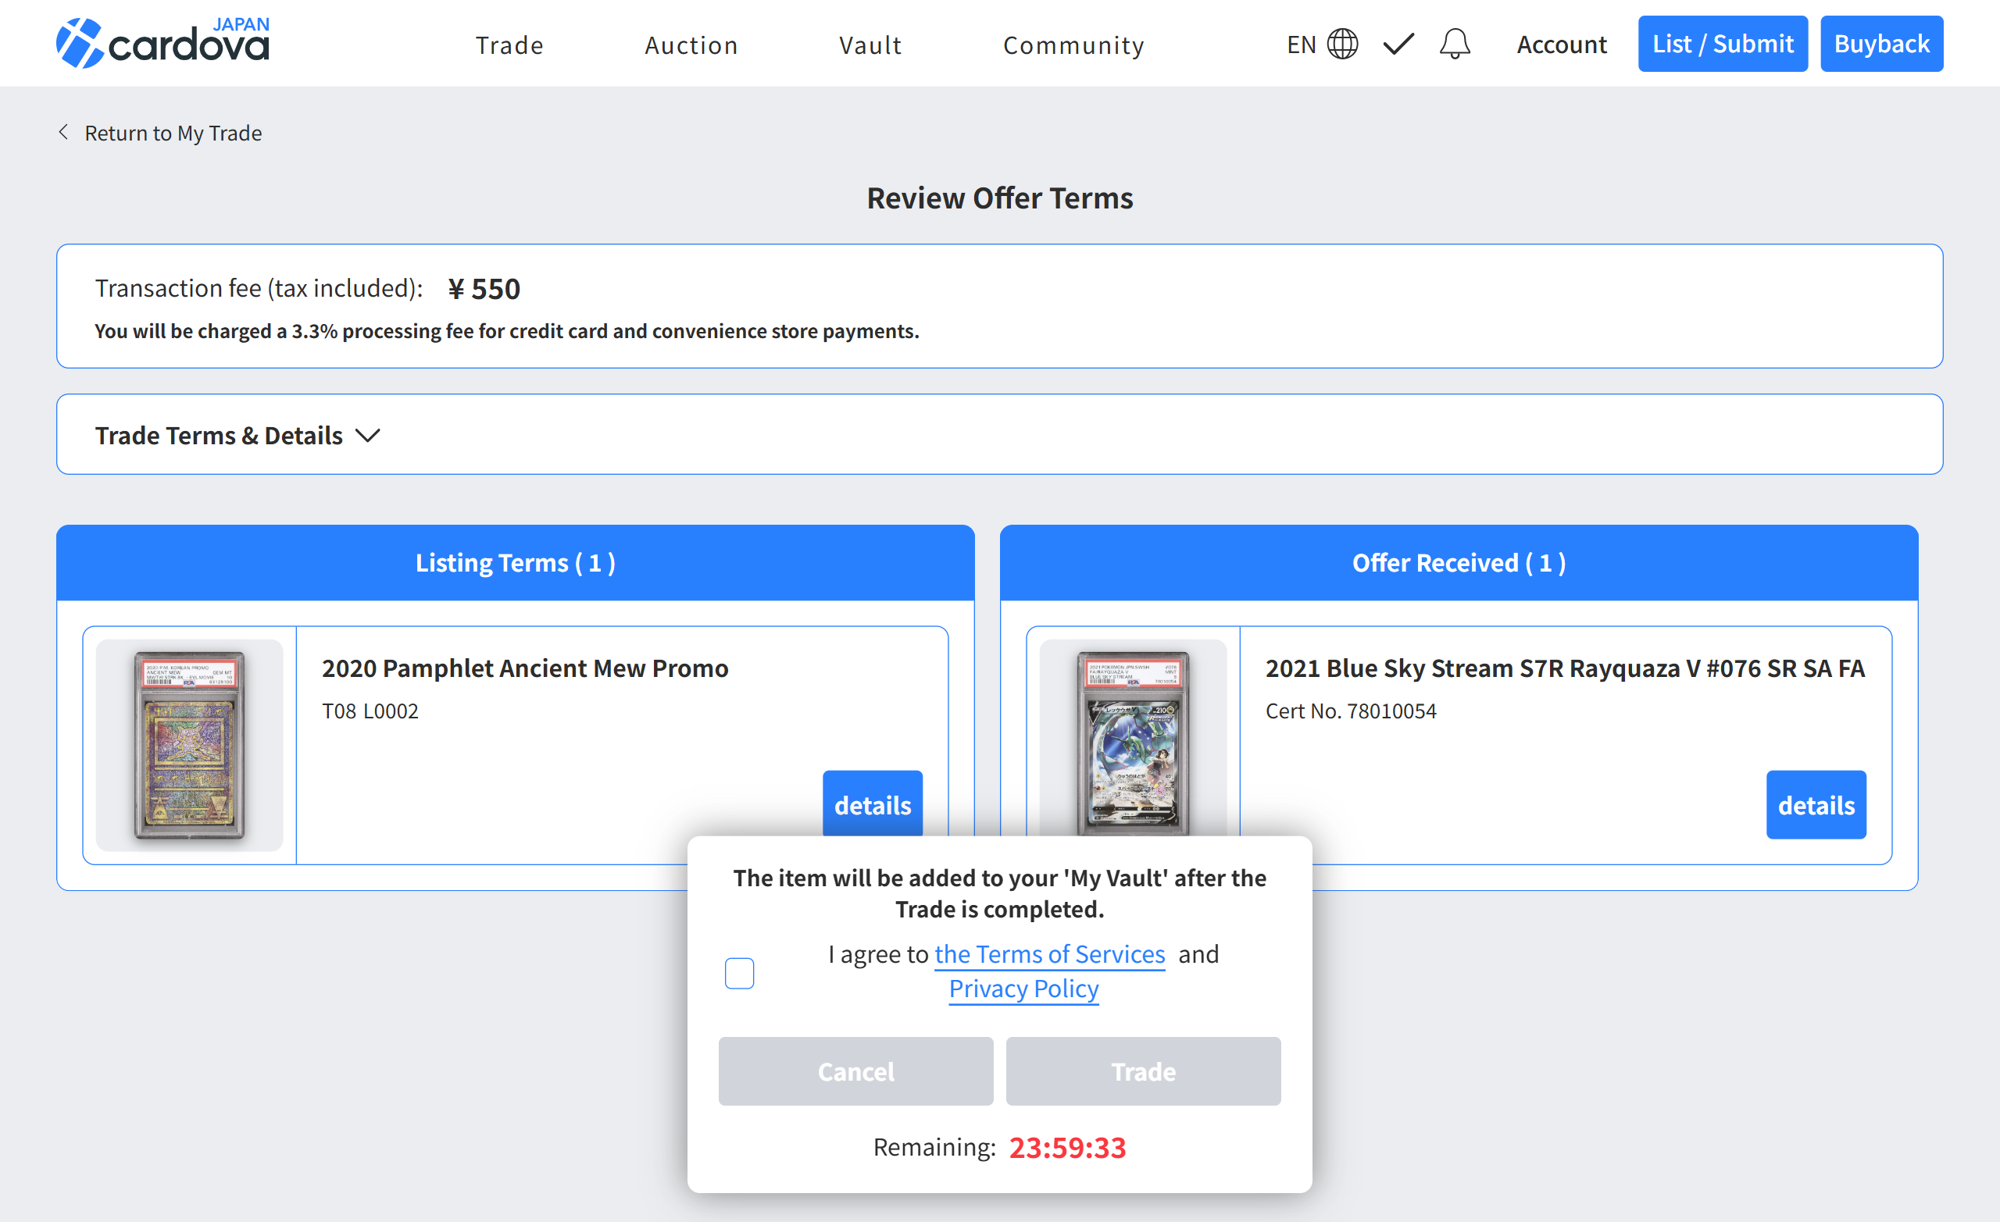Check the agree to Terms checkbox
This screenshot has width=2000, height=1222.
point(738,972)
